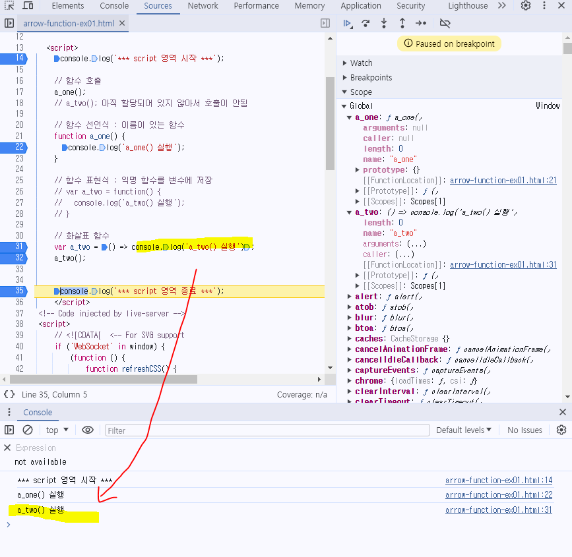This screenshot has height=557, width=572.
Task: Show more tabs with the double chevron
Action: (502, 5)
